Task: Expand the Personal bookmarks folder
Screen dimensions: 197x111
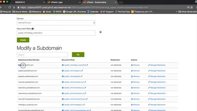Action: click(6, 12)
